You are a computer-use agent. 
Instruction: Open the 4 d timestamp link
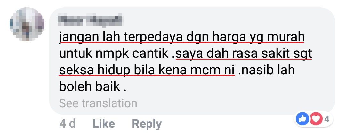pyautogui.click(x=67, y=124)
